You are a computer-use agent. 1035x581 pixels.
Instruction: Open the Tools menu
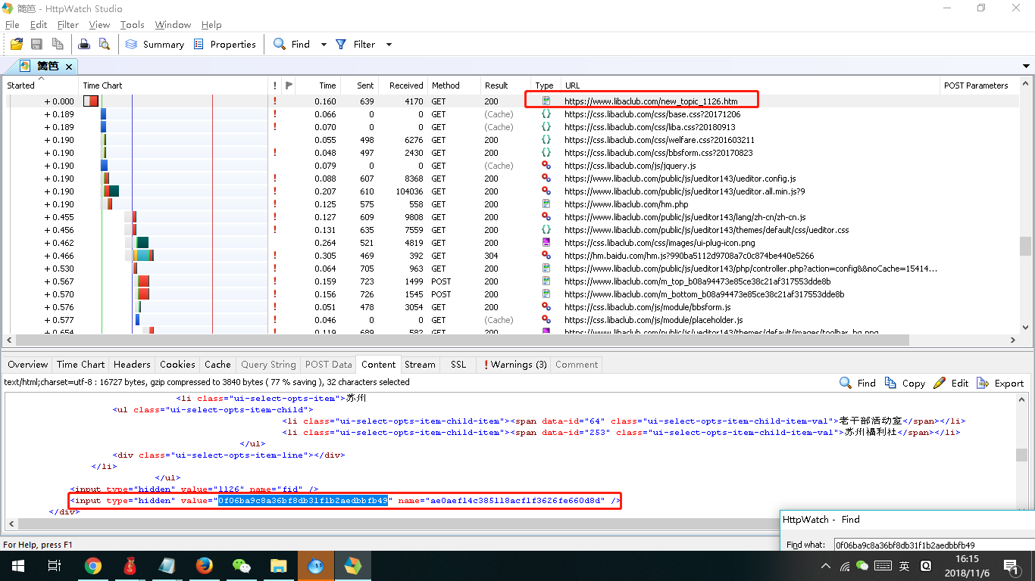pos(132,25)
